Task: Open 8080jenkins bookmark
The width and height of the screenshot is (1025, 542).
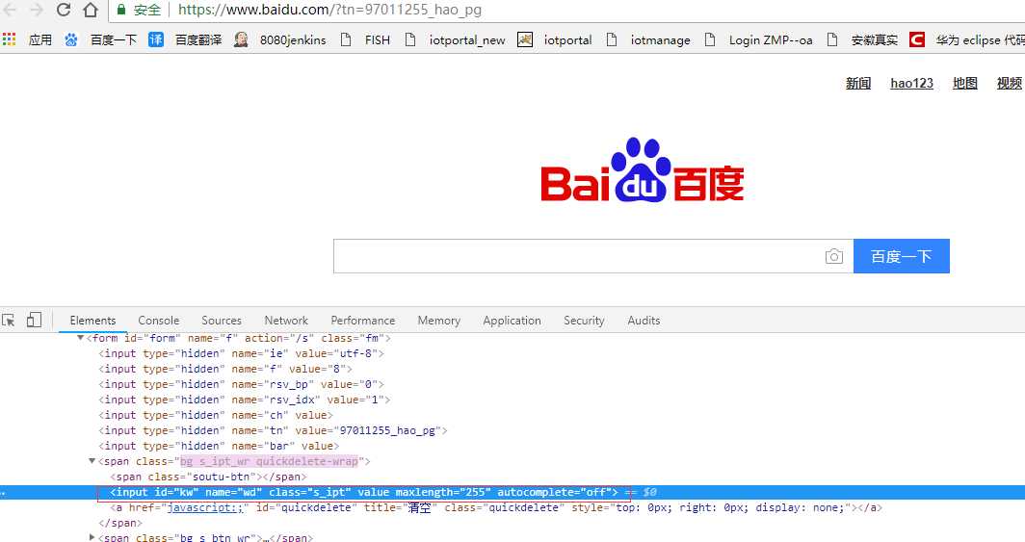Action: click(280, 39)
